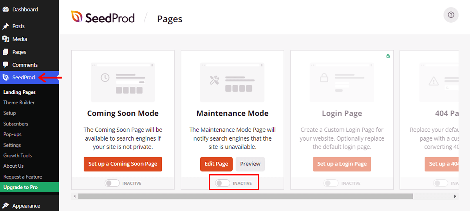Image resolution: width=470 pixels, height=211 pixels.
Task: Open the help question mark icon
Action: click(x=451, y=15)
